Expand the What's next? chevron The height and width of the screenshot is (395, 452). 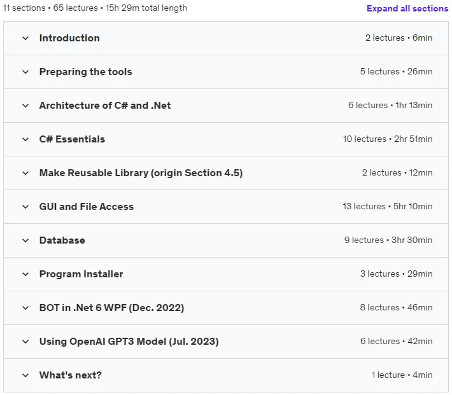point(25,375)
